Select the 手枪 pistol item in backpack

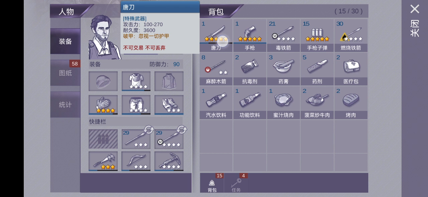click(250, 35)
